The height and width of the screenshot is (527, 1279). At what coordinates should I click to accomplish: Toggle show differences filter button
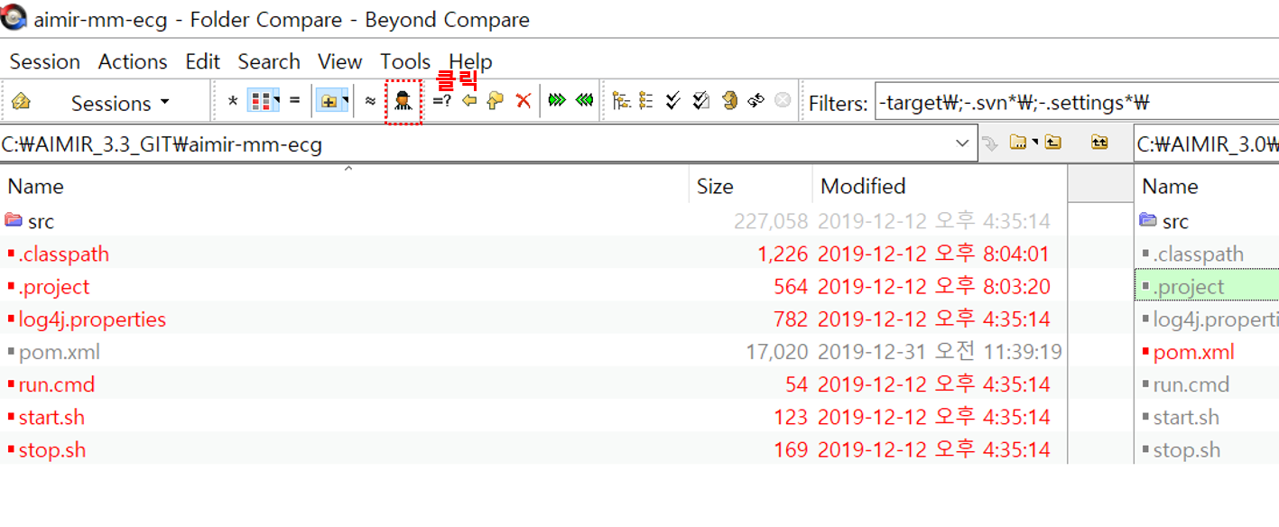pos(260,101)
